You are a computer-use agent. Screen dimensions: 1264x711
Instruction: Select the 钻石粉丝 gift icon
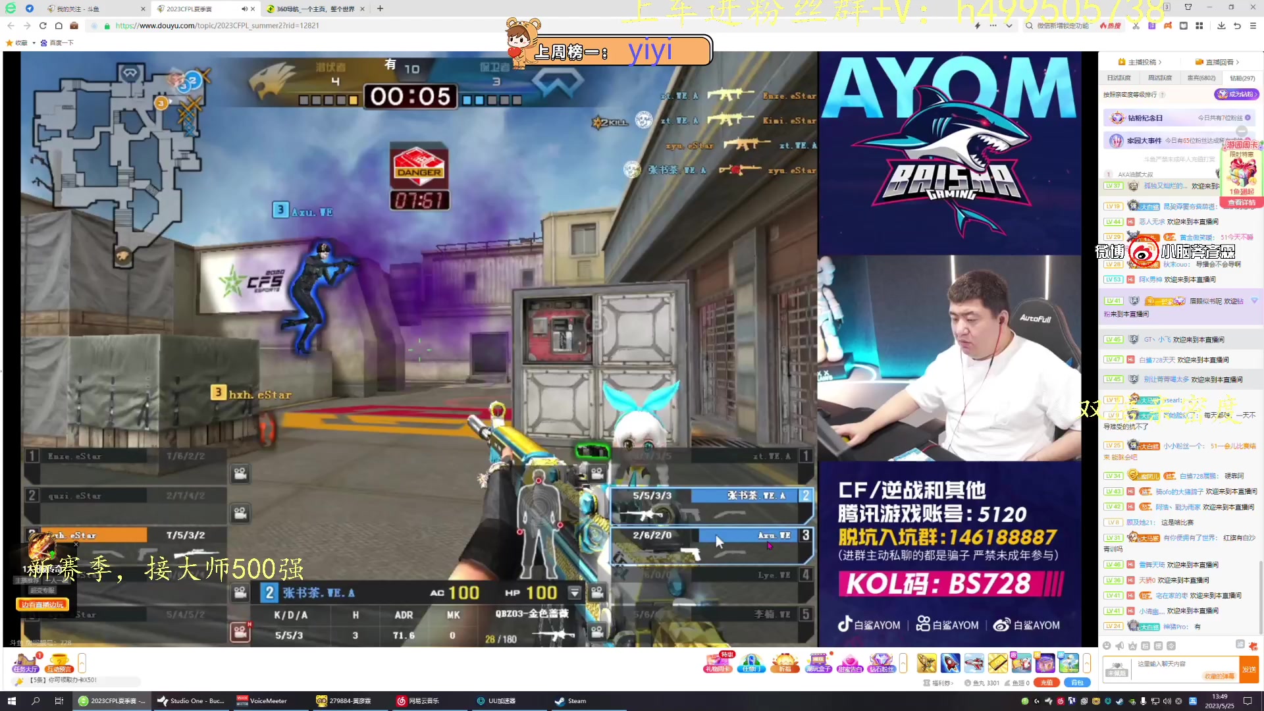coord(882,662)
